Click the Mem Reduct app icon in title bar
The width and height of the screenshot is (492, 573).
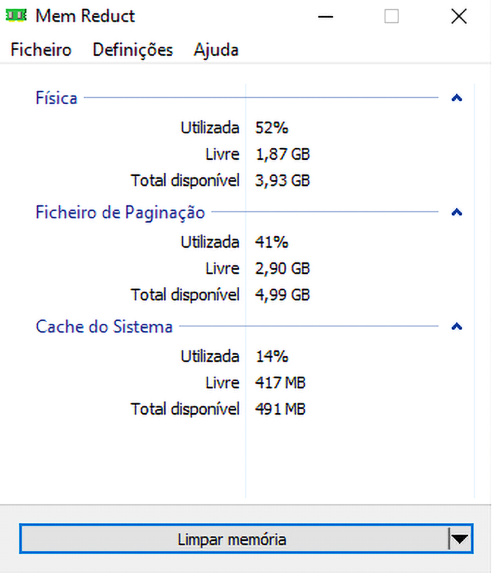pyautogui.click(x=16, y=15)
